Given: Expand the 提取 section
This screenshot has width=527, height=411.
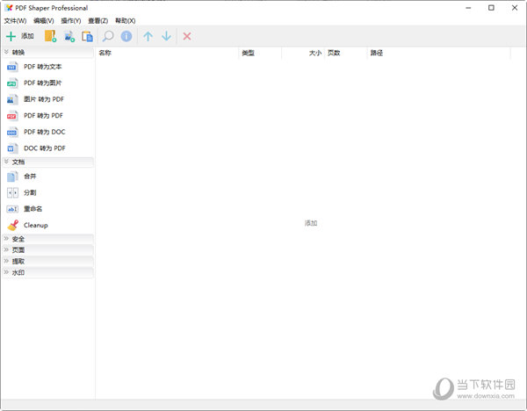Looking at the screenshot, I should coord(6,261).
